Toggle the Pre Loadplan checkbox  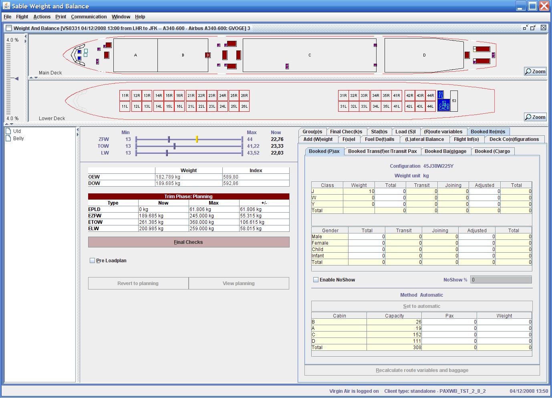93,261
